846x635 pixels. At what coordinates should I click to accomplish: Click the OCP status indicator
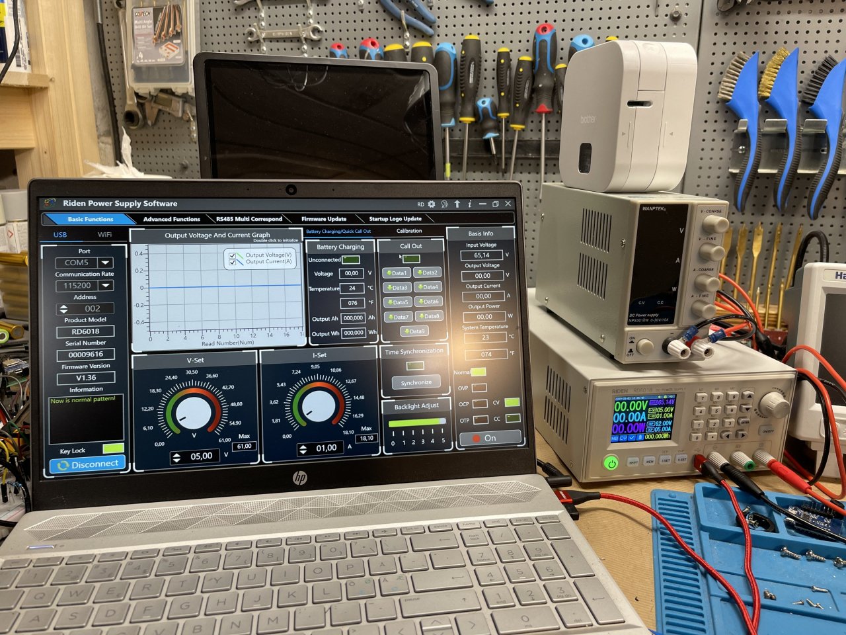[480, 403]
